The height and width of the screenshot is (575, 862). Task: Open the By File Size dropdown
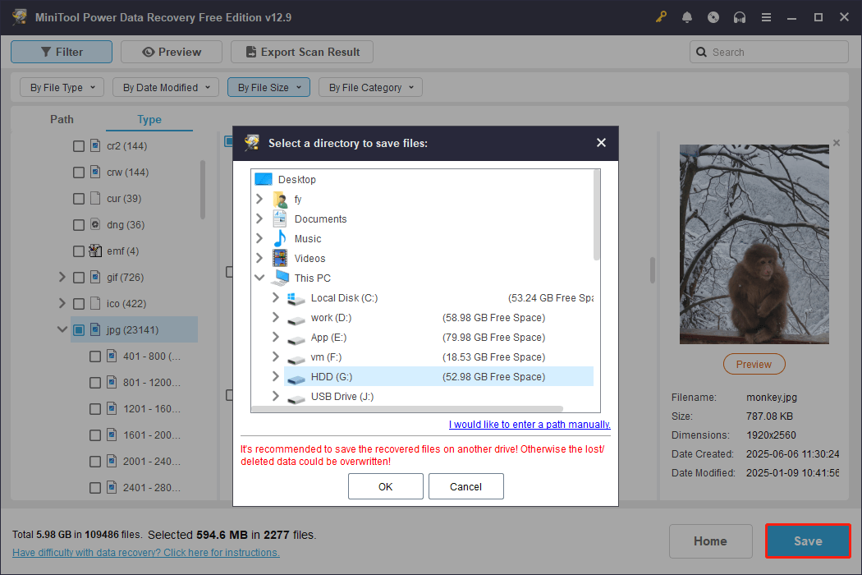click(x=268, y=88)
